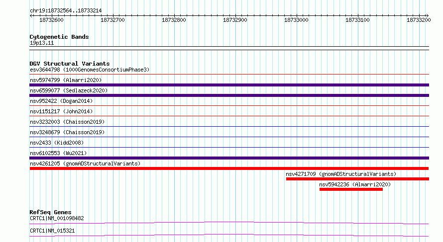443x242 pixels.
Task: Click the purple bar under nsv6599077
Action: pyautogui.click(x=229, y=95)
